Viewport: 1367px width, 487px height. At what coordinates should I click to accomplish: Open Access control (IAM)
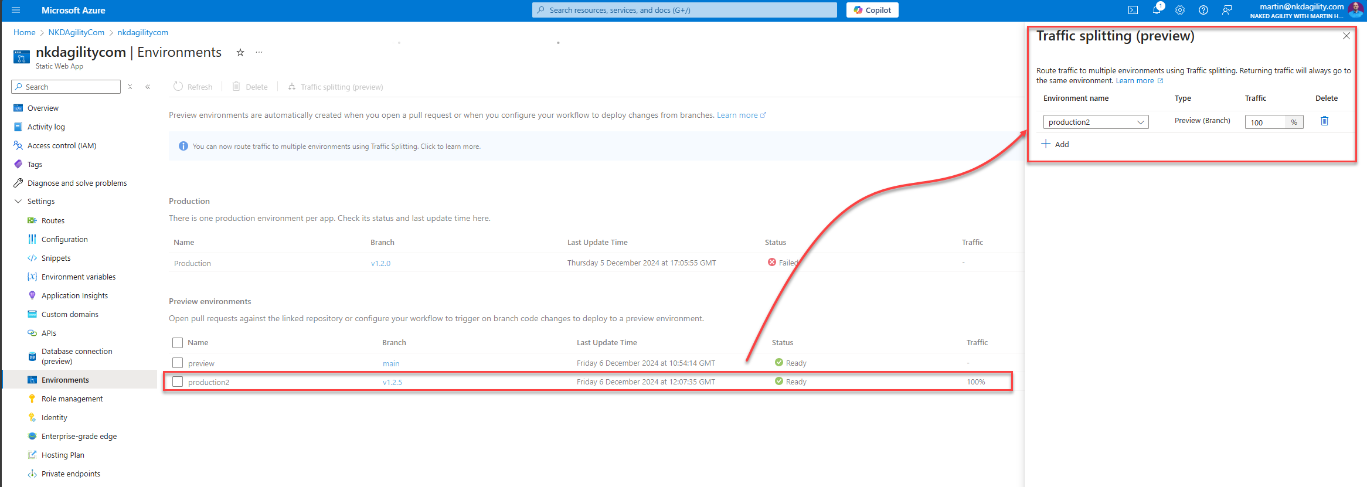62,145
